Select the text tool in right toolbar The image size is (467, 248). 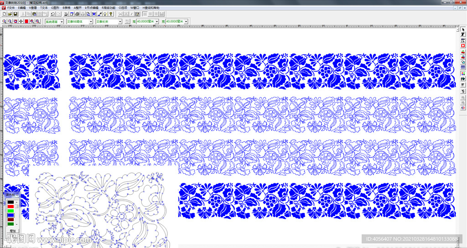(x=463, y=35)
